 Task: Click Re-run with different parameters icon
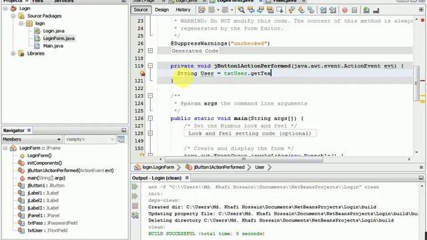(x=135, y=196)
